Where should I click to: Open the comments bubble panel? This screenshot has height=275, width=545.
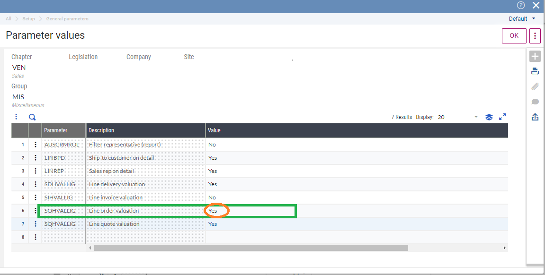click(535, 101)
